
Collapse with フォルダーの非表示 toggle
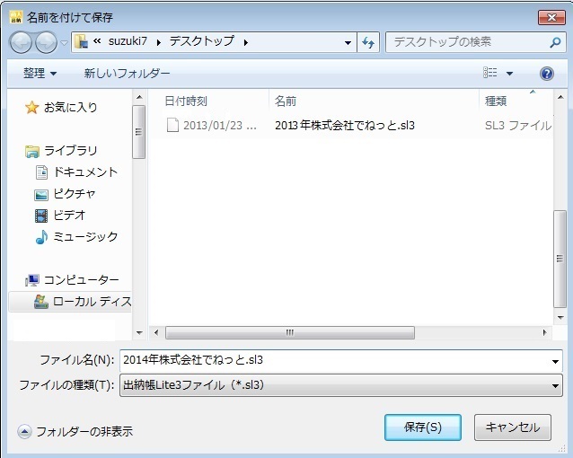pos(75,432)
